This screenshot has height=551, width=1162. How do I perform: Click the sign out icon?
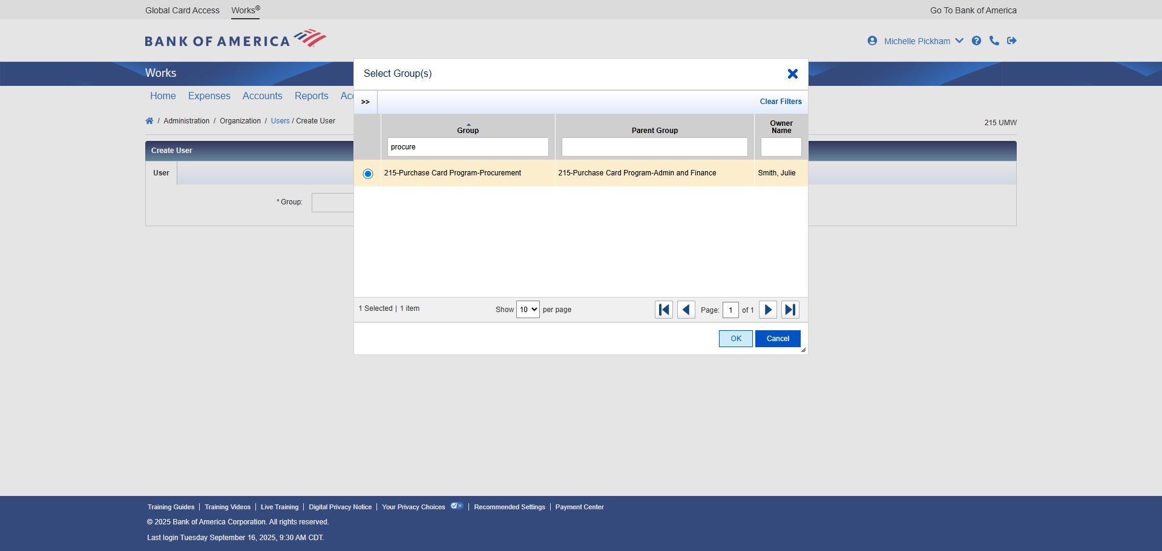pos(1011,41)
